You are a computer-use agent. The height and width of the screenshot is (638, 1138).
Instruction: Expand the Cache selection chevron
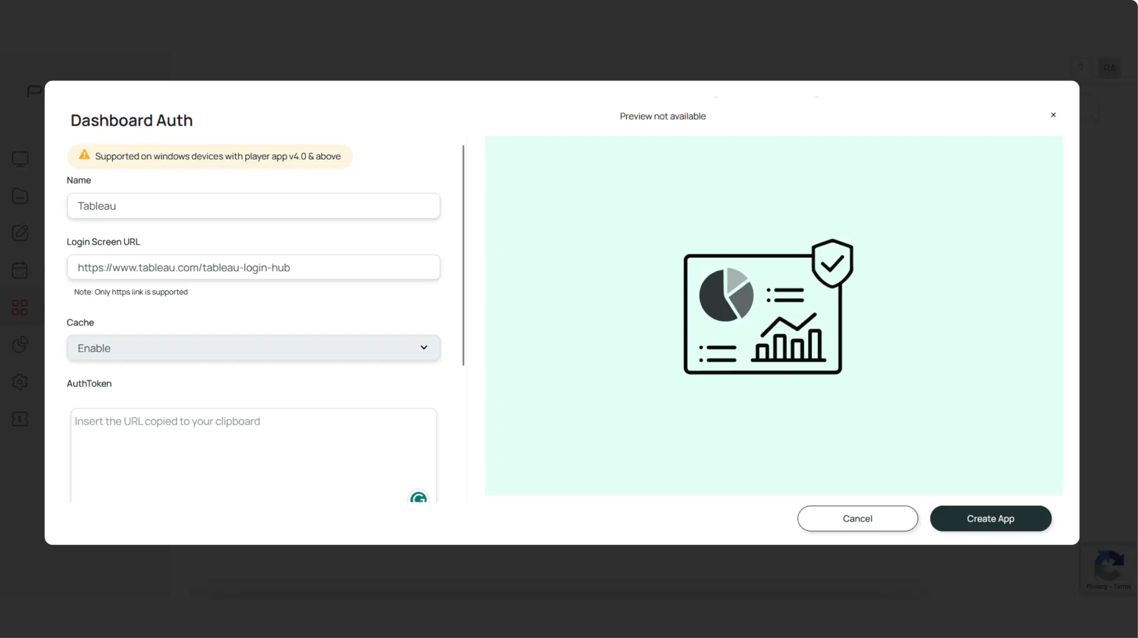(424, 348)
